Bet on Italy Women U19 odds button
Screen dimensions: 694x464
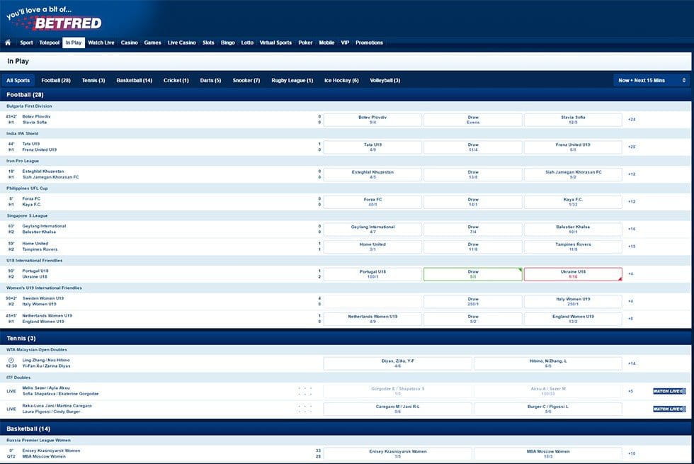tap(573, 302)
